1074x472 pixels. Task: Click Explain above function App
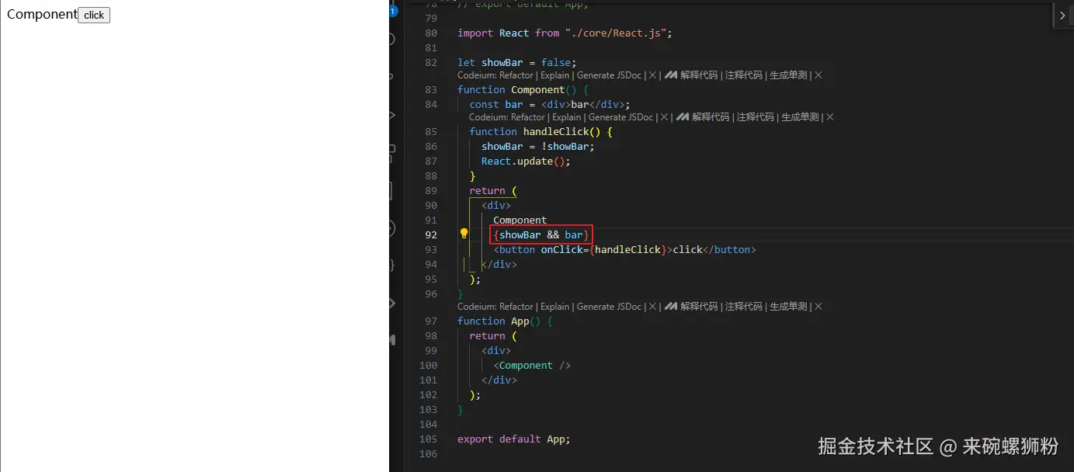coord(554,307)
